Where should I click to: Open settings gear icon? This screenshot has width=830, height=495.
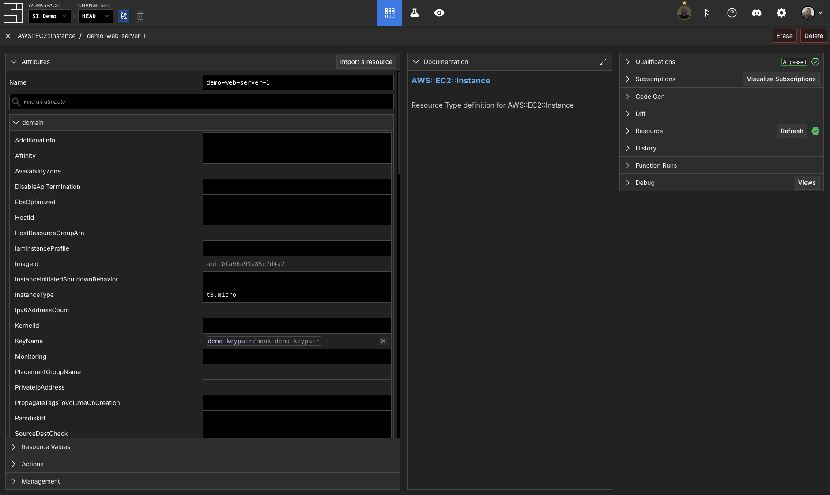pos(781,13)
